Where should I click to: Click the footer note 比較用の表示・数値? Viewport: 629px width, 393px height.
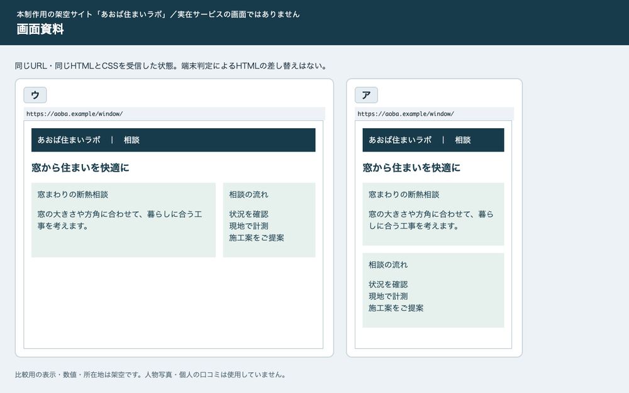pyautogui.click(x=151, y=375)
